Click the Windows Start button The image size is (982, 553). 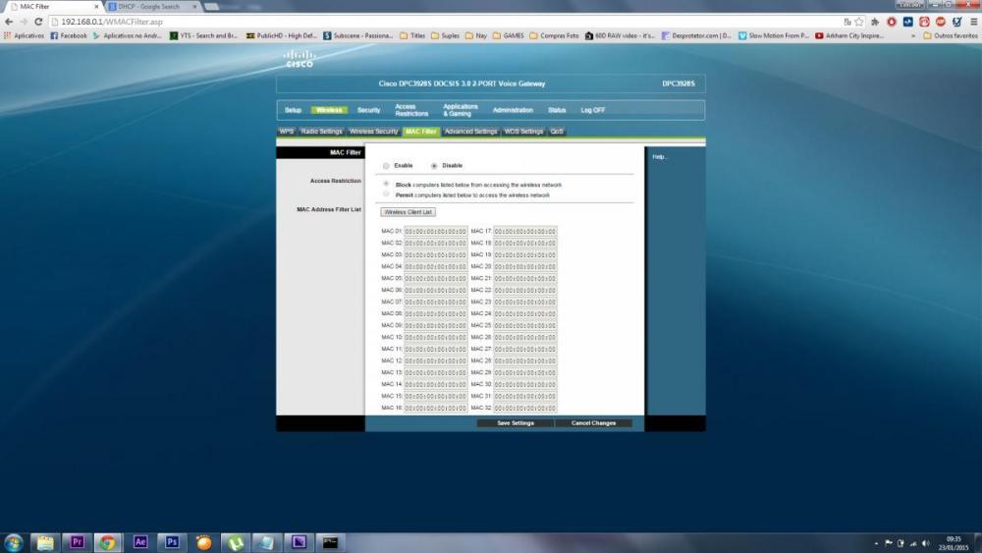pos(14,542)
